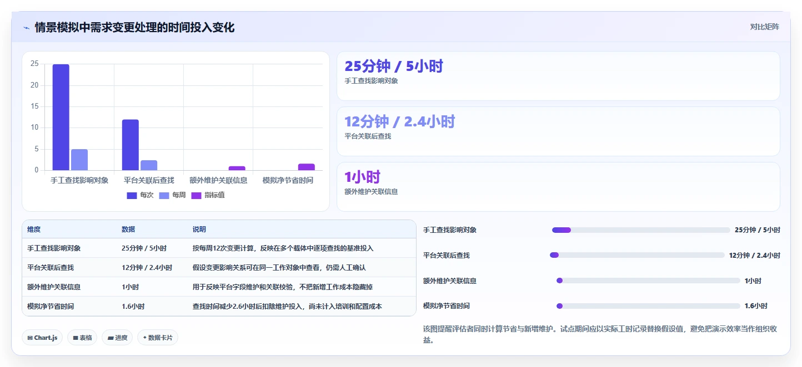Click the tall 每次 bar for 手工查找影响对象

(61, 118)
